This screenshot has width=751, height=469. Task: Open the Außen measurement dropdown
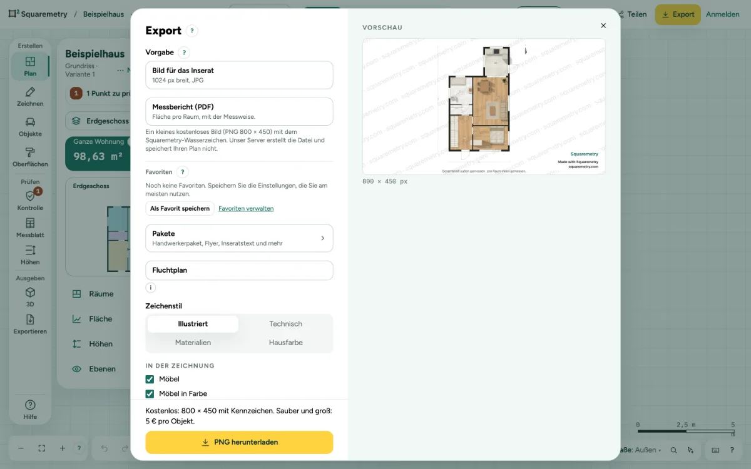640,450
